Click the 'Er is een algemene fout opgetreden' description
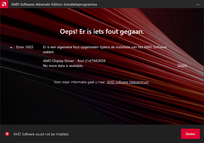This screenshot has width=204, height=143. pos(105,50)
